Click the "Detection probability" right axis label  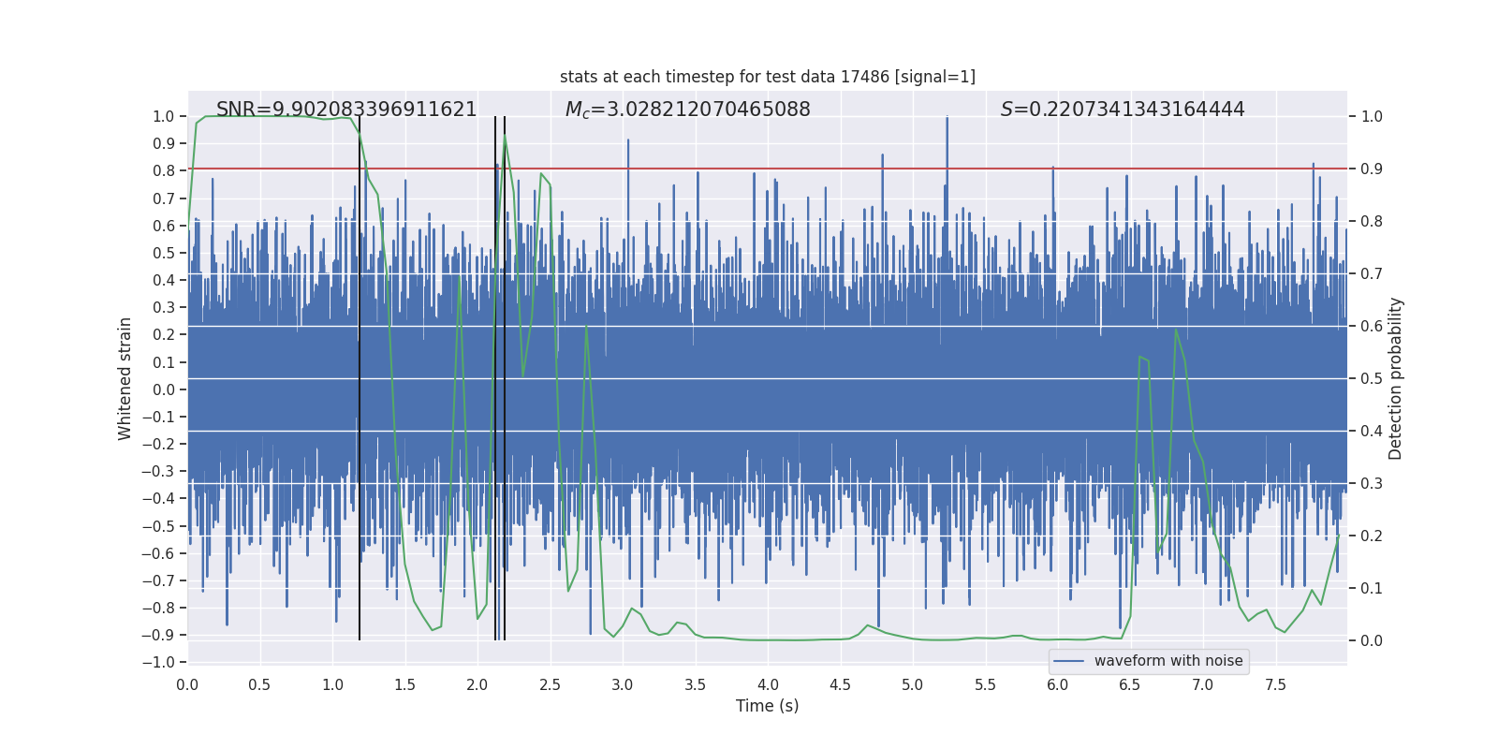1396,378
